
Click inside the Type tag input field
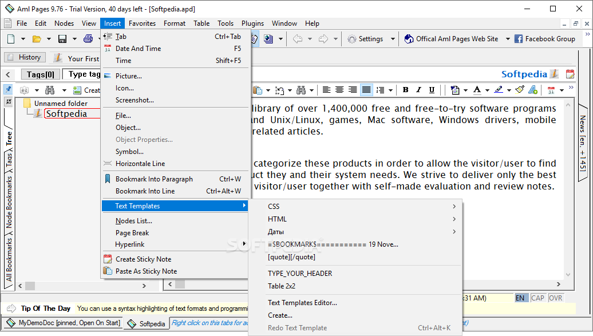82,74
